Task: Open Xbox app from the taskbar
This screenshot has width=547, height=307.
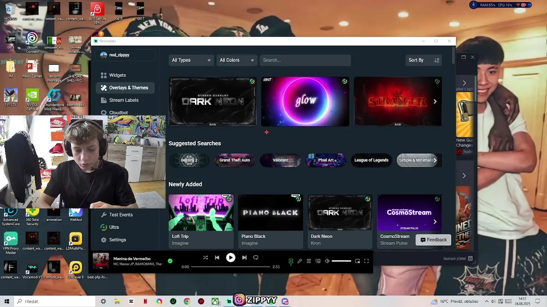Action: click(215, 301)
